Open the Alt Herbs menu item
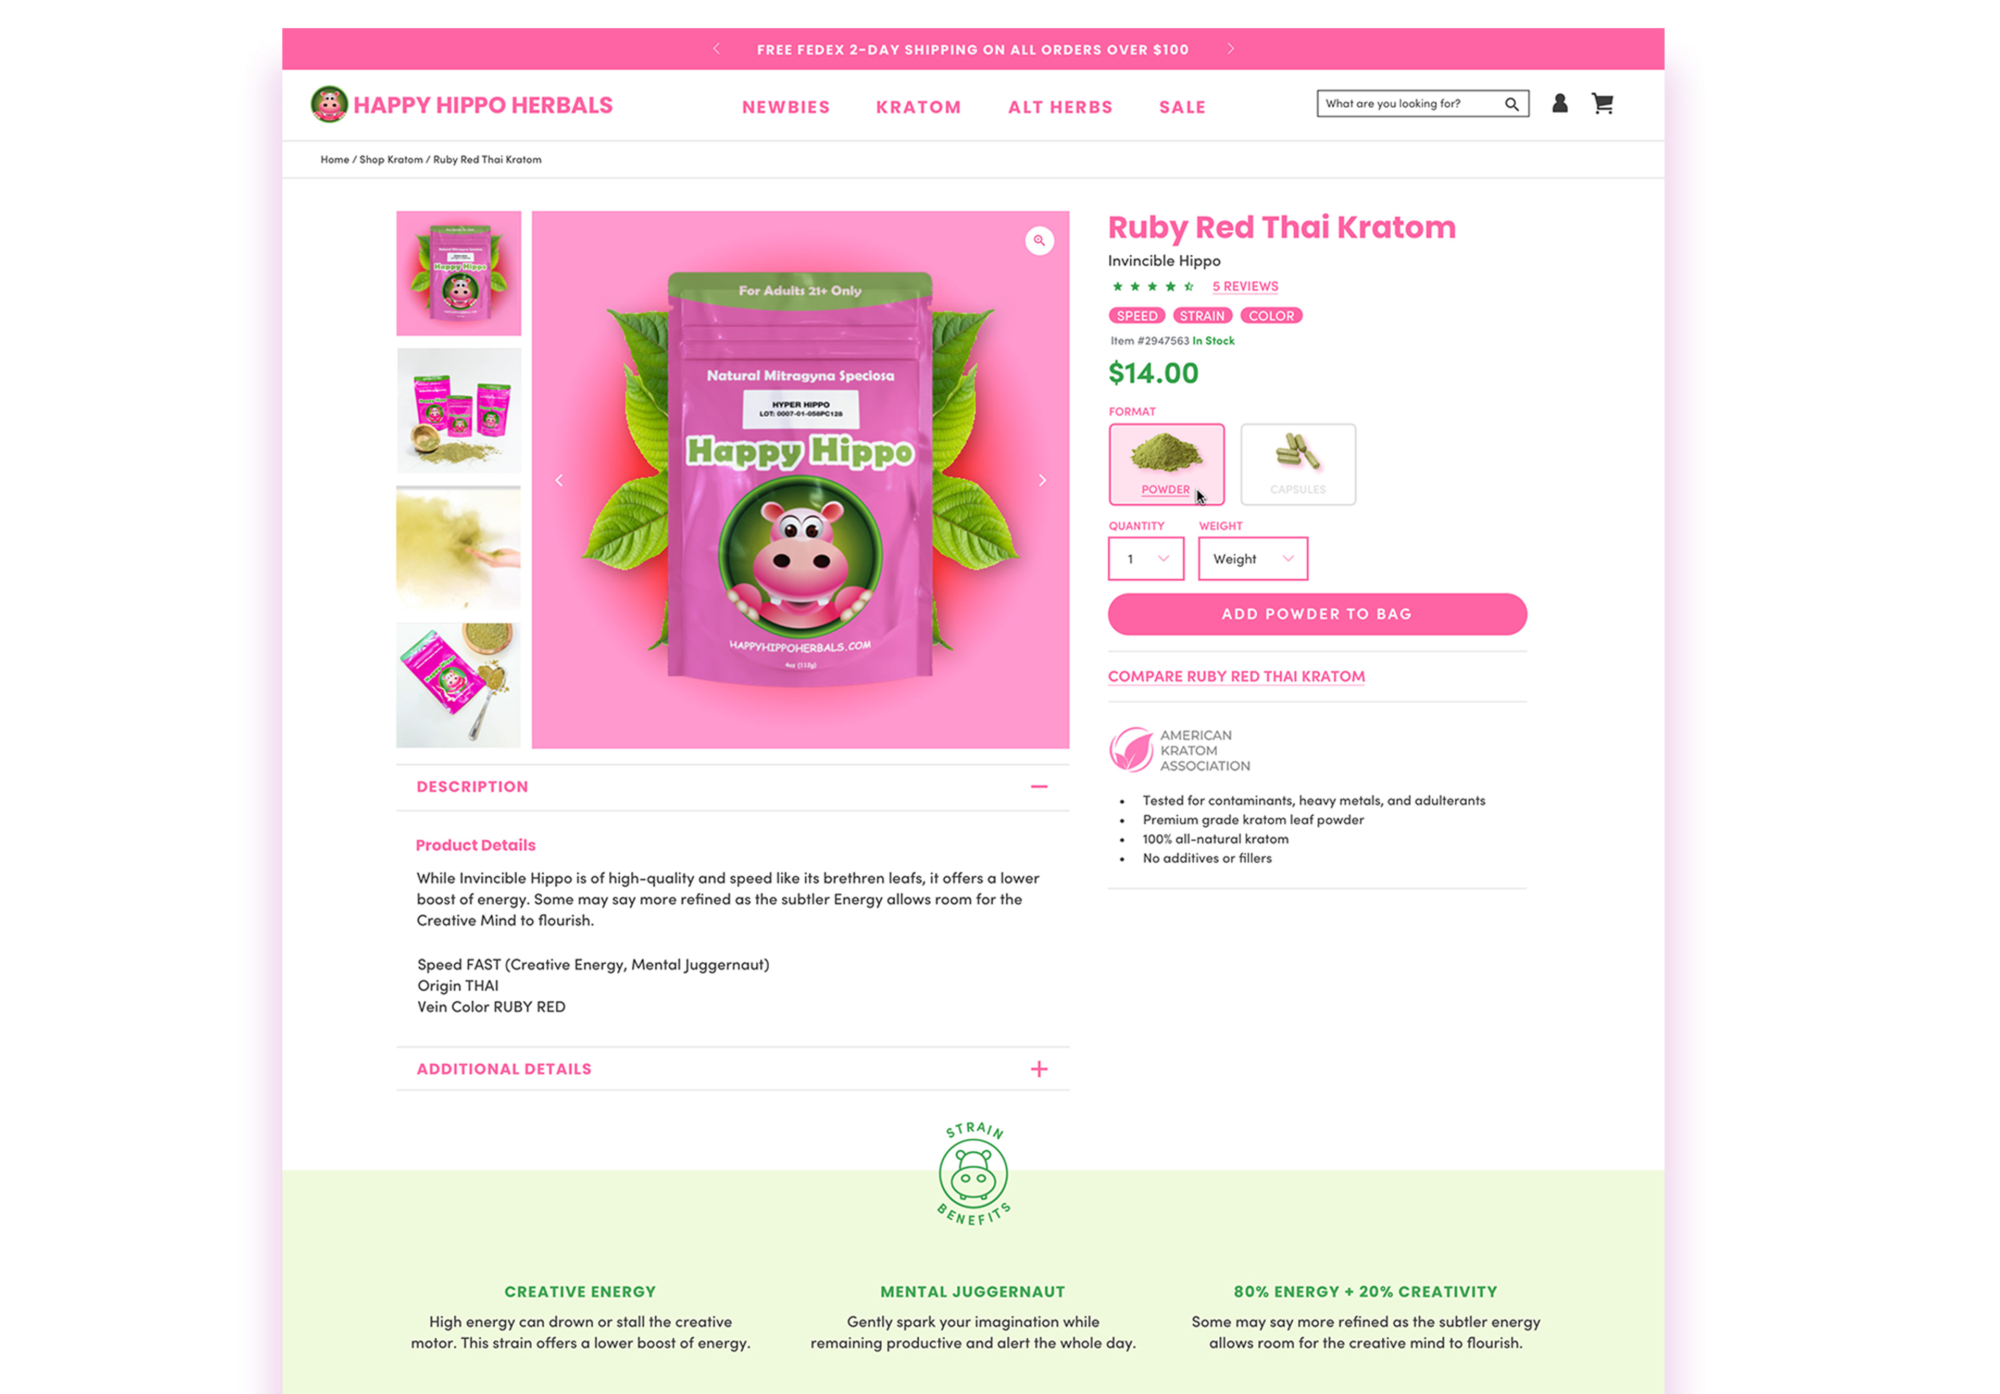The height and width of the screenshot is (1394, 2000). click(x=1060, y=107)
